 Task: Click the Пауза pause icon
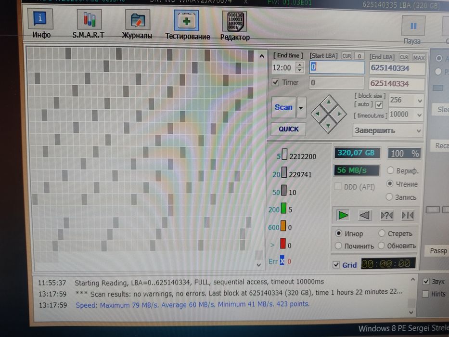tap(413, 26)
